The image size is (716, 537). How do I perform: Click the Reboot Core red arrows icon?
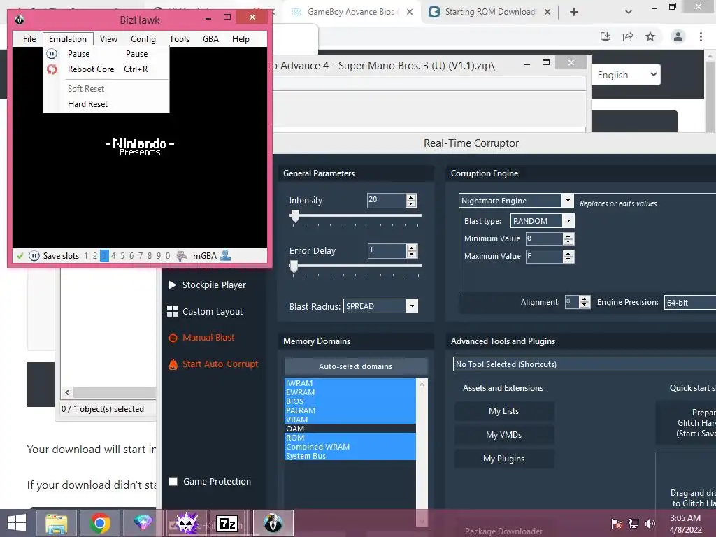click(52, 69)
